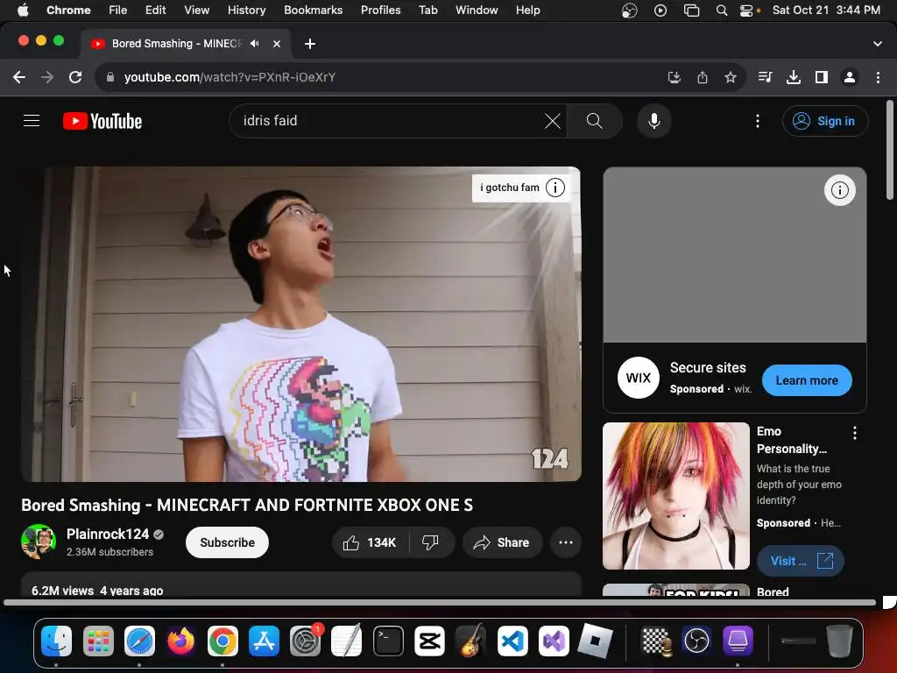This screenshot has height=673, width=897.
Task: Start voice search with microphone
Action: pos(653,121)
